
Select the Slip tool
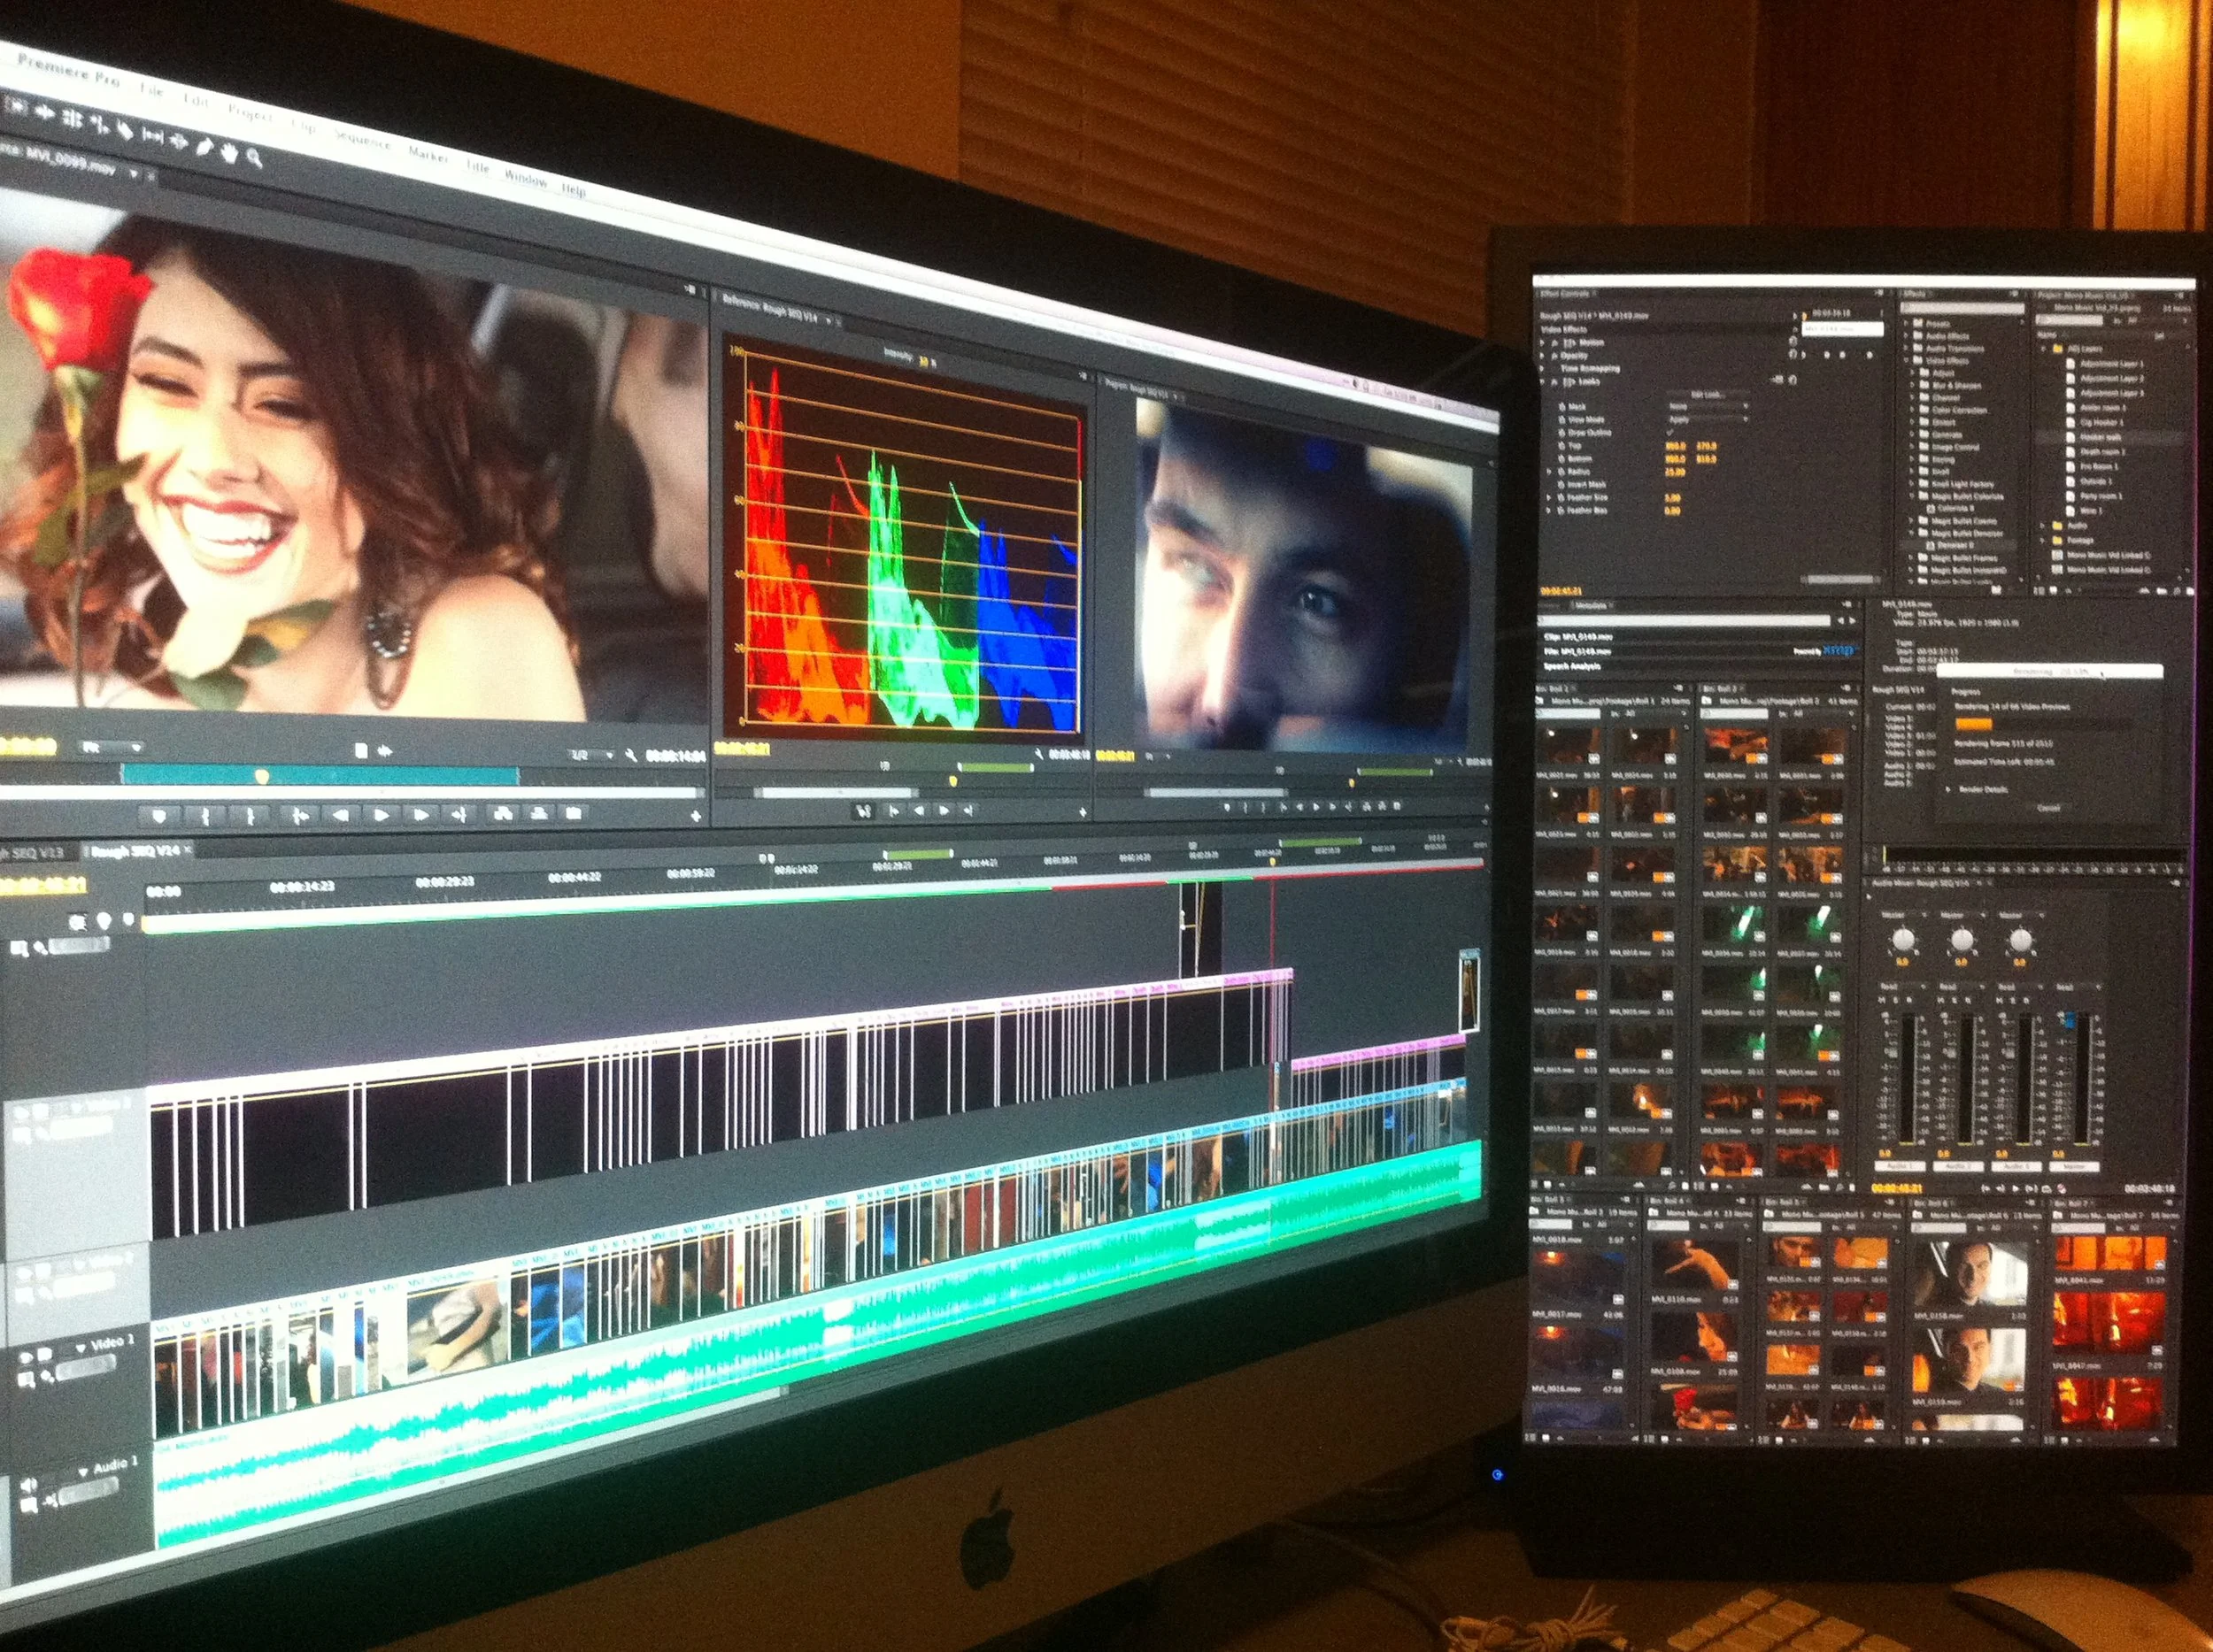point(153,136)
